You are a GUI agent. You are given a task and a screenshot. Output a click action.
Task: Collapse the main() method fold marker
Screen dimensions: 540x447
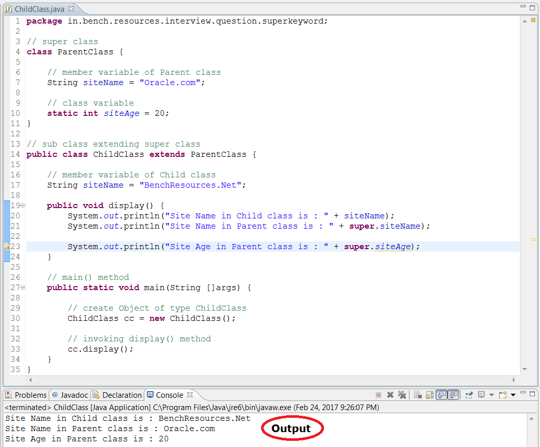coord(23,288)
